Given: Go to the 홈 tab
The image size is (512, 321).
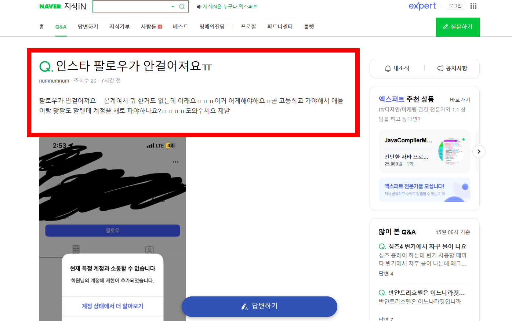Looking at the screenshot, I should pos(42,27).
